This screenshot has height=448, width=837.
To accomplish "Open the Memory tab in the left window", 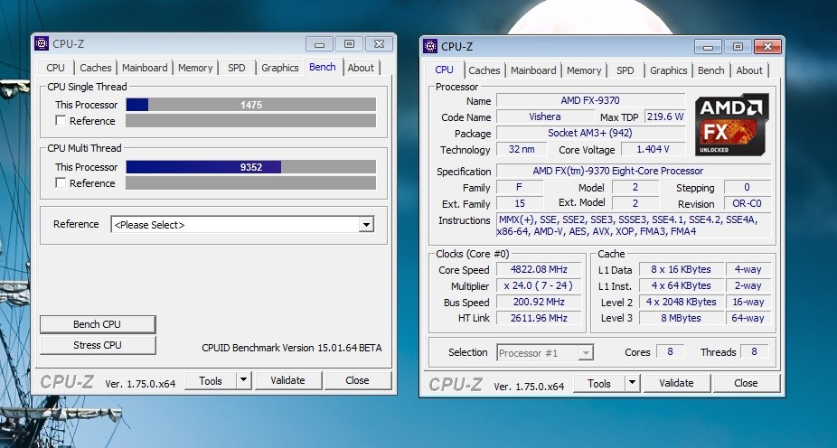I will coord(195,68).
